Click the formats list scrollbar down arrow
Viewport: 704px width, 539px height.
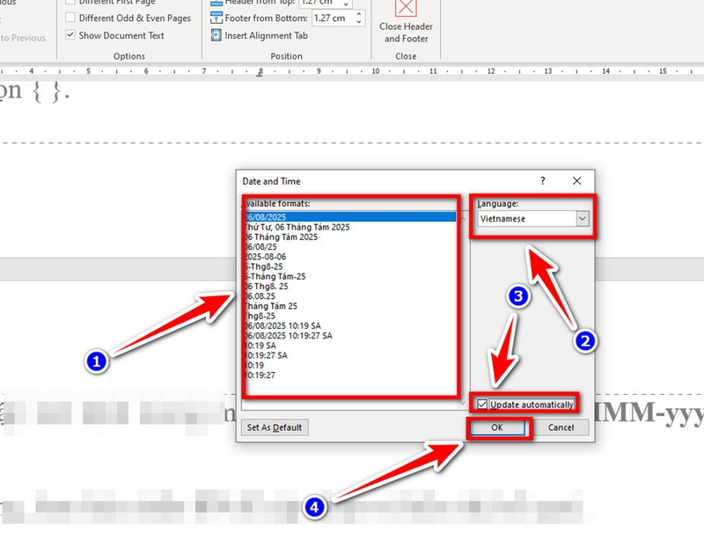click(463, 404)
